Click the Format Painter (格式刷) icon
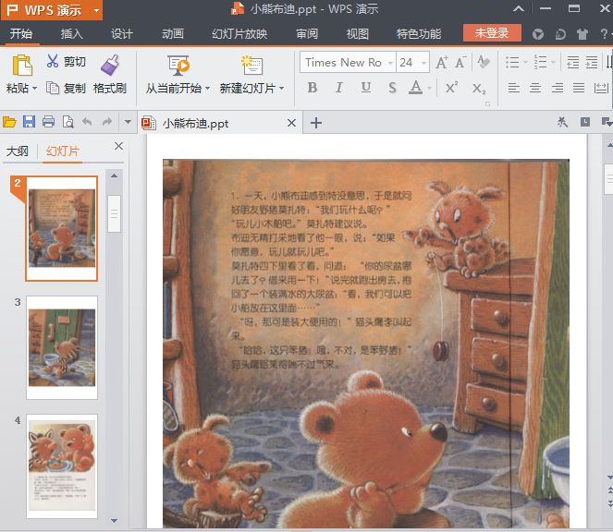 [110, 65]
